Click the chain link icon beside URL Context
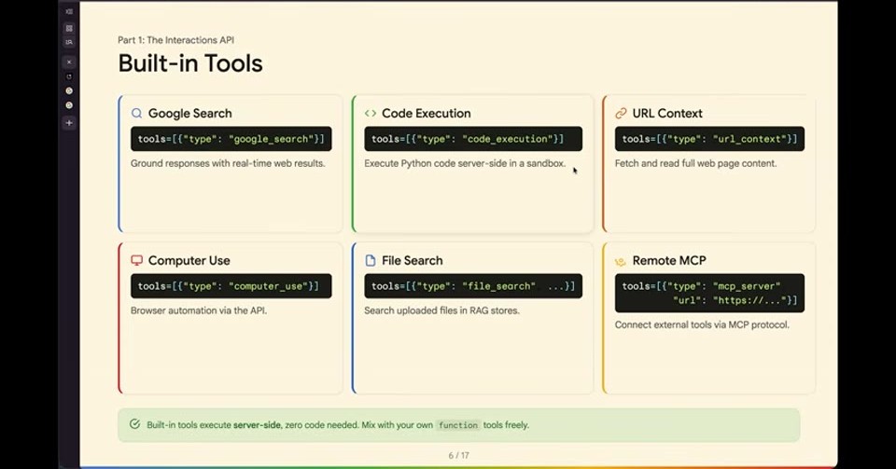Screen dimensions: 896x469 621,113
